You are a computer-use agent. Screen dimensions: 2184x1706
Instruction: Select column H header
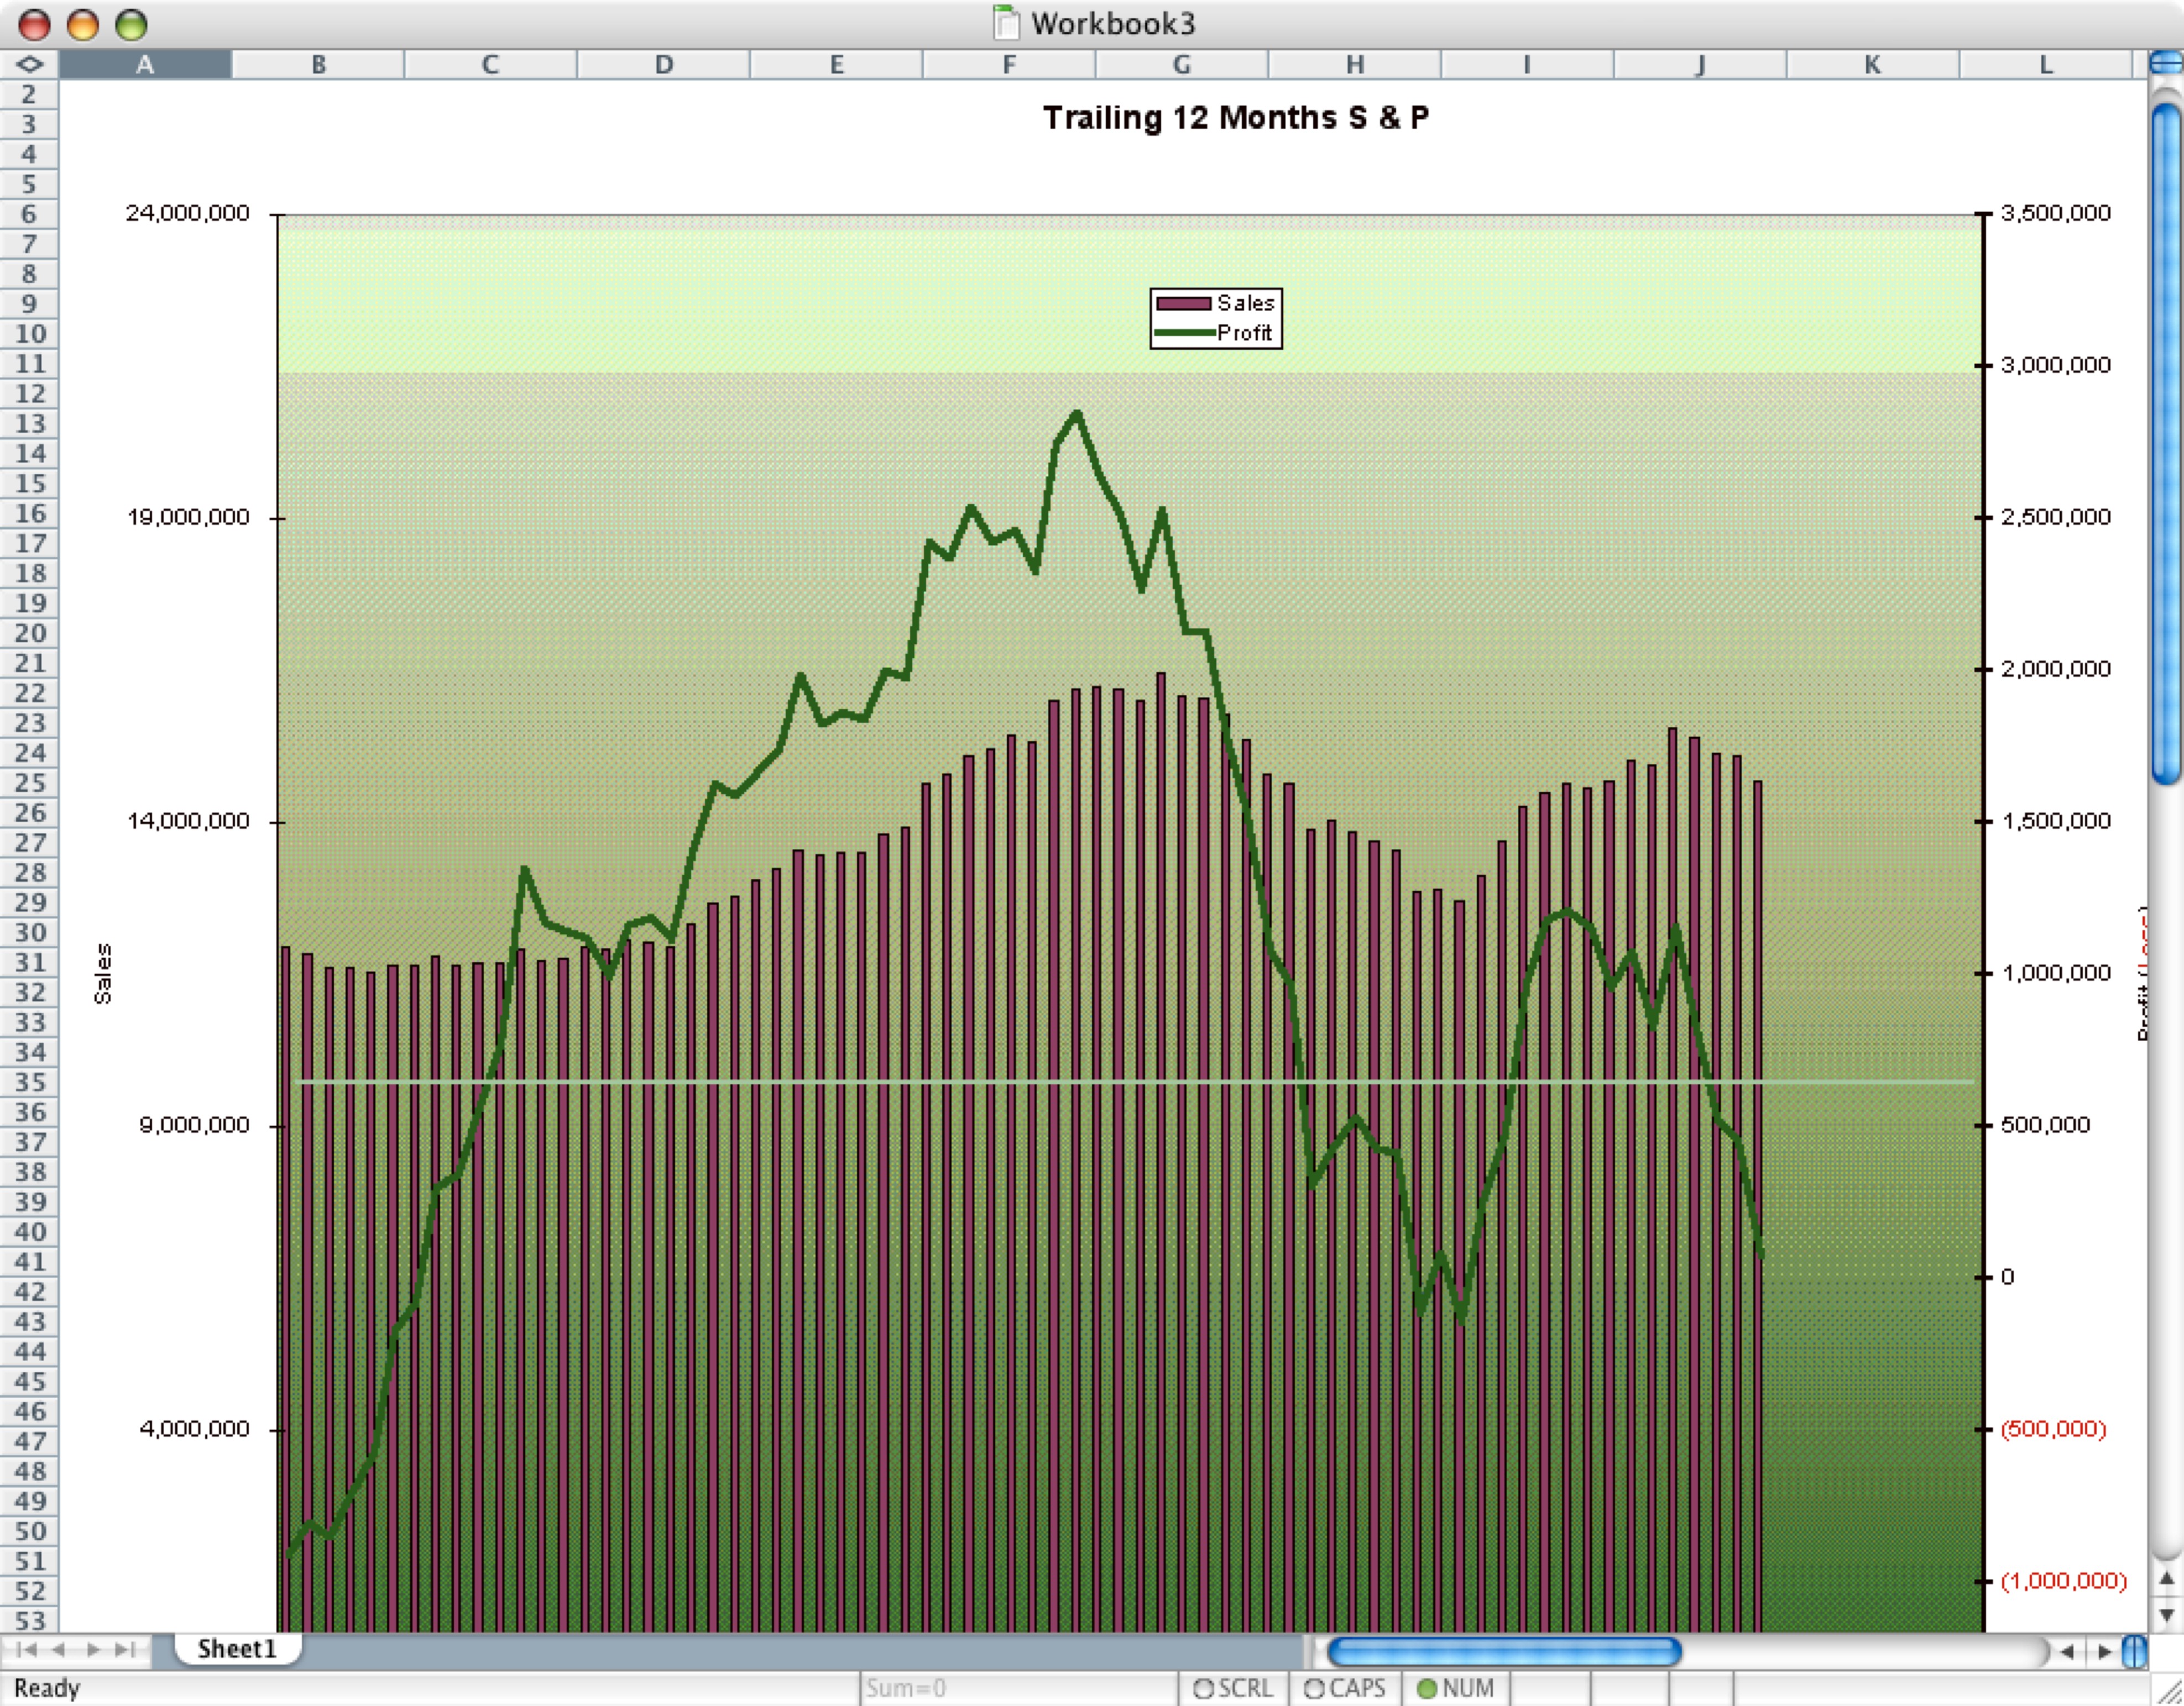[x=1355, y=64]
